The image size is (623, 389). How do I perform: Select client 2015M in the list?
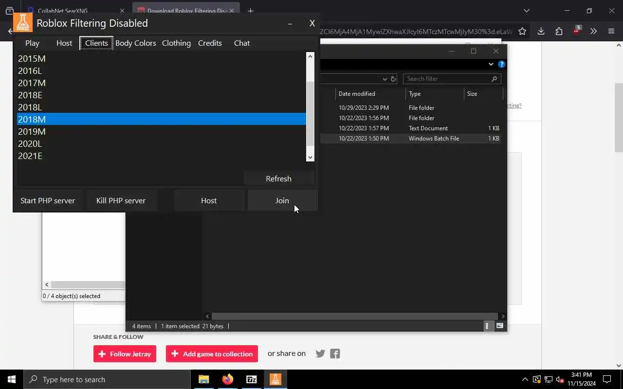tap(162, 58)
